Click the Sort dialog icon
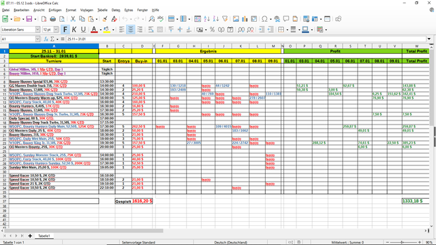This screenshot has height=245, width=436. pyautogui.click(x=198, y=19)
